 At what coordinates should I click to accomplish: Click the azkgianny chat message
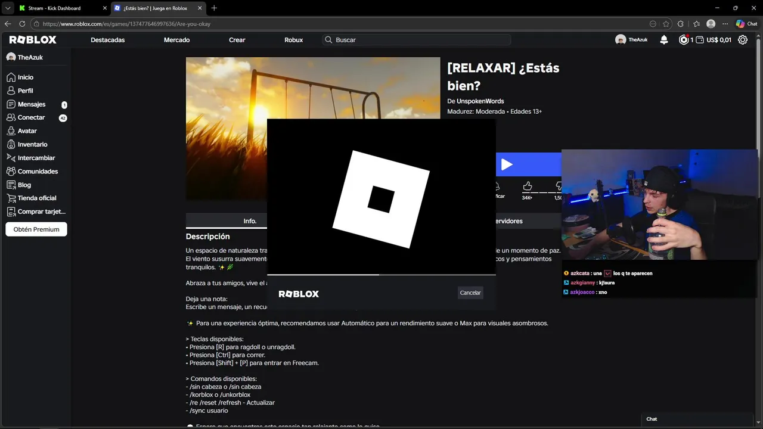[589, 283]
